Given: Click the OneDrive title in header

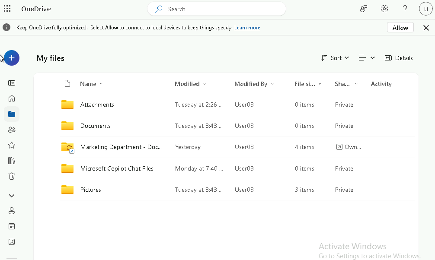Looking at the screenshot, I should click(36, 9).
